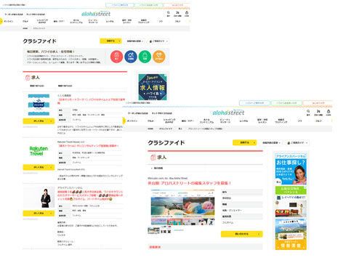359x276 pixels.
Task: Click yellow round arrow left of オンライン, detail page
Action: point(124,121)
